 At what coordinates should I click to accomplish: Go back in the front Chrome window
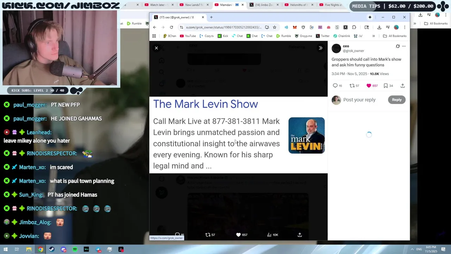click(x=154, y=27)
